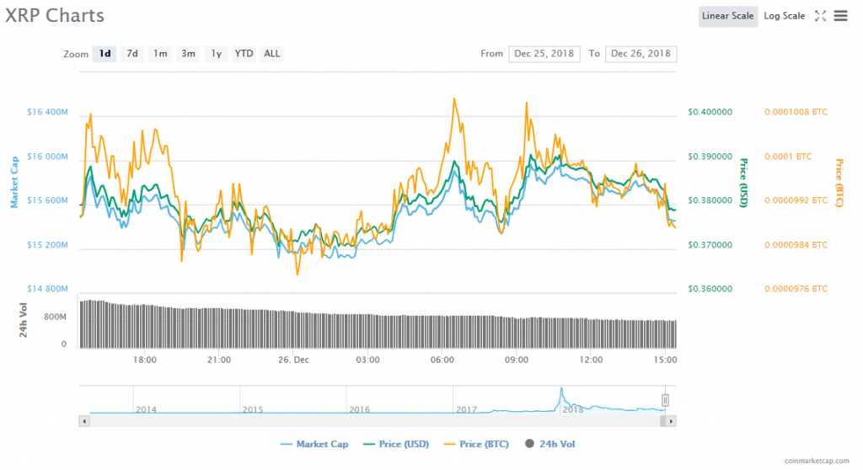Click the fullscreen expand icon

click(820, 16)
